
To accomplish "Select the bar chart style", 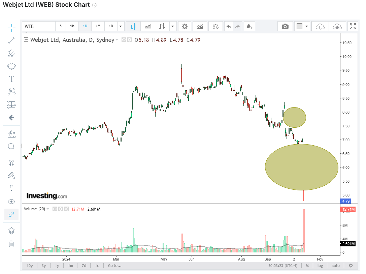I will 162,26.
